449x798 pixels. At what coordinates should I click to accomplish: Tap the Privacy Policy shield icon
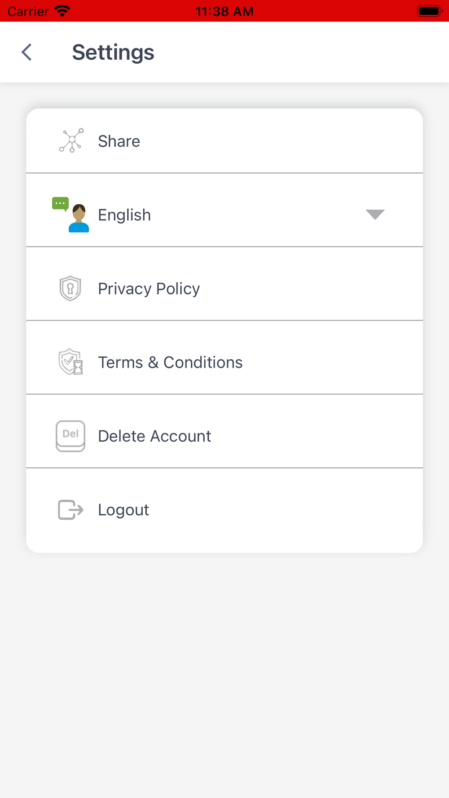[x=70, y=288]
